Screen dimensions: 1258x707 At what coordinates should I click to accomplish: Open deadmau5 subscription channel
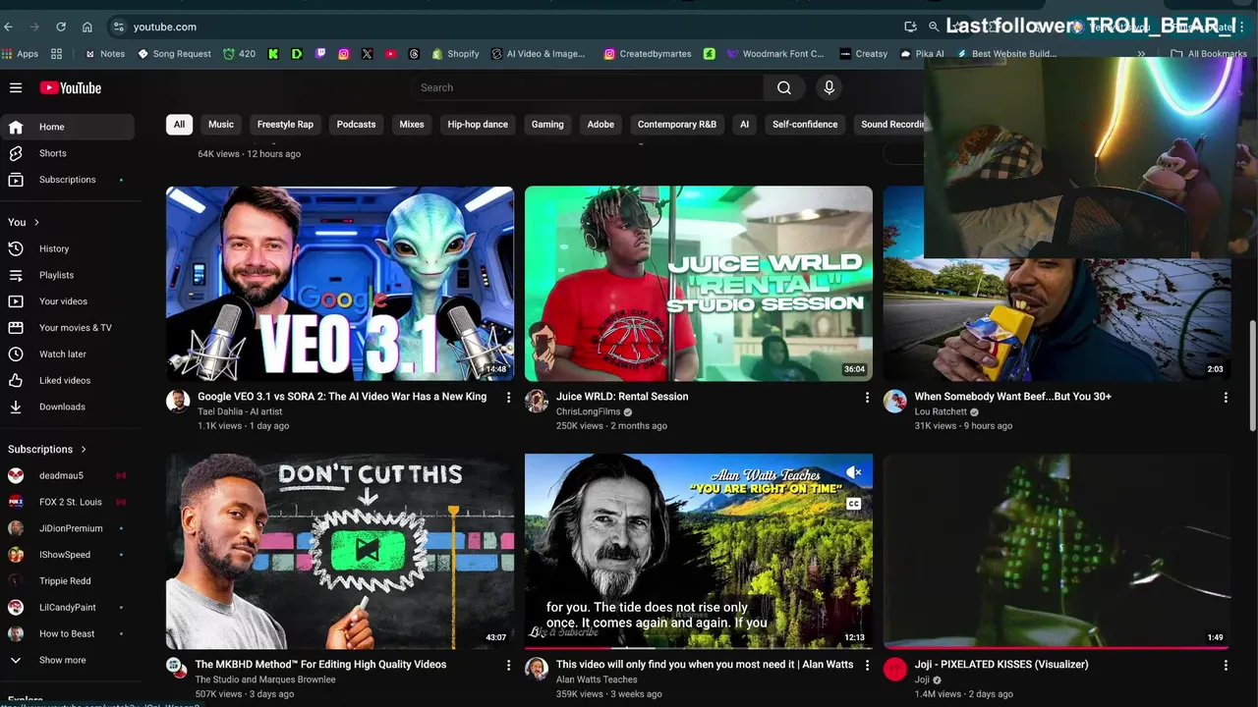coord(67,475)
